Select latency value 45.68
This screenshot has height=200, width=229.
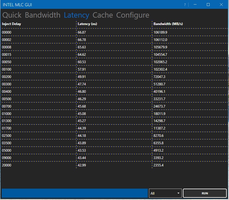(82, 106)
